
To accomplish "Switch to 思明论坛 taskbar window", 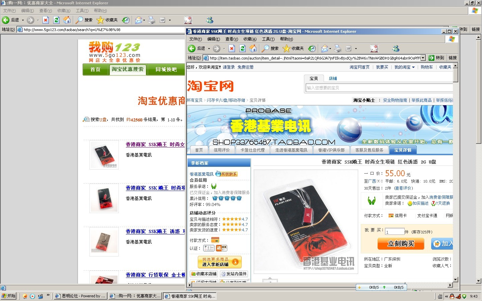I will coord(80,296).
